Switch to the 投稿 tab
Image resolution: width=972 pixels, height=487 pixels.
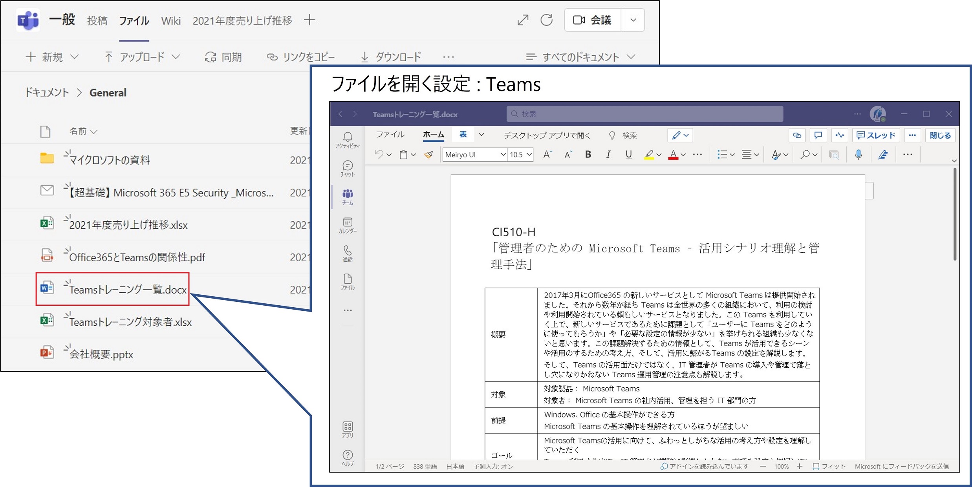click(x=97, y=20)
